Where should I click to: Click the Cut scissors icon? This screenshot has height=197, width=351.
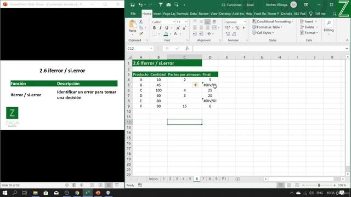pyautogui.click(x=141, y=22)
